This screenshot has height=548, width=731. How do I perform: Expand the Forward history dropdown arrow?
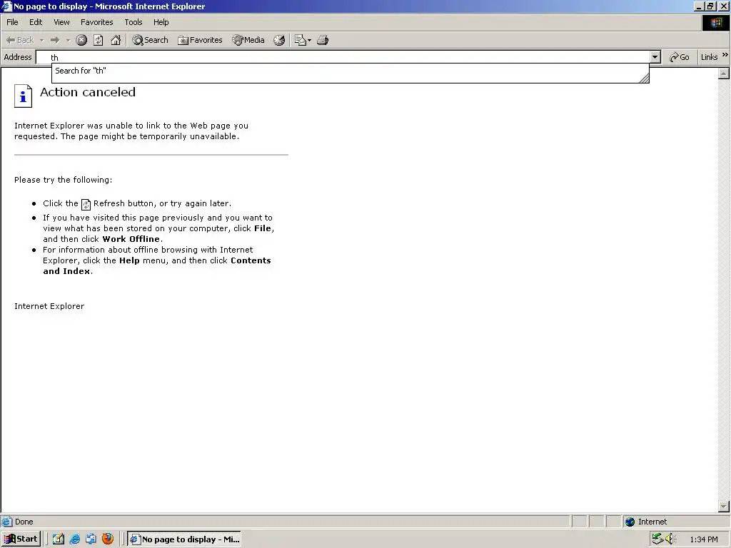tap(68, 40)
